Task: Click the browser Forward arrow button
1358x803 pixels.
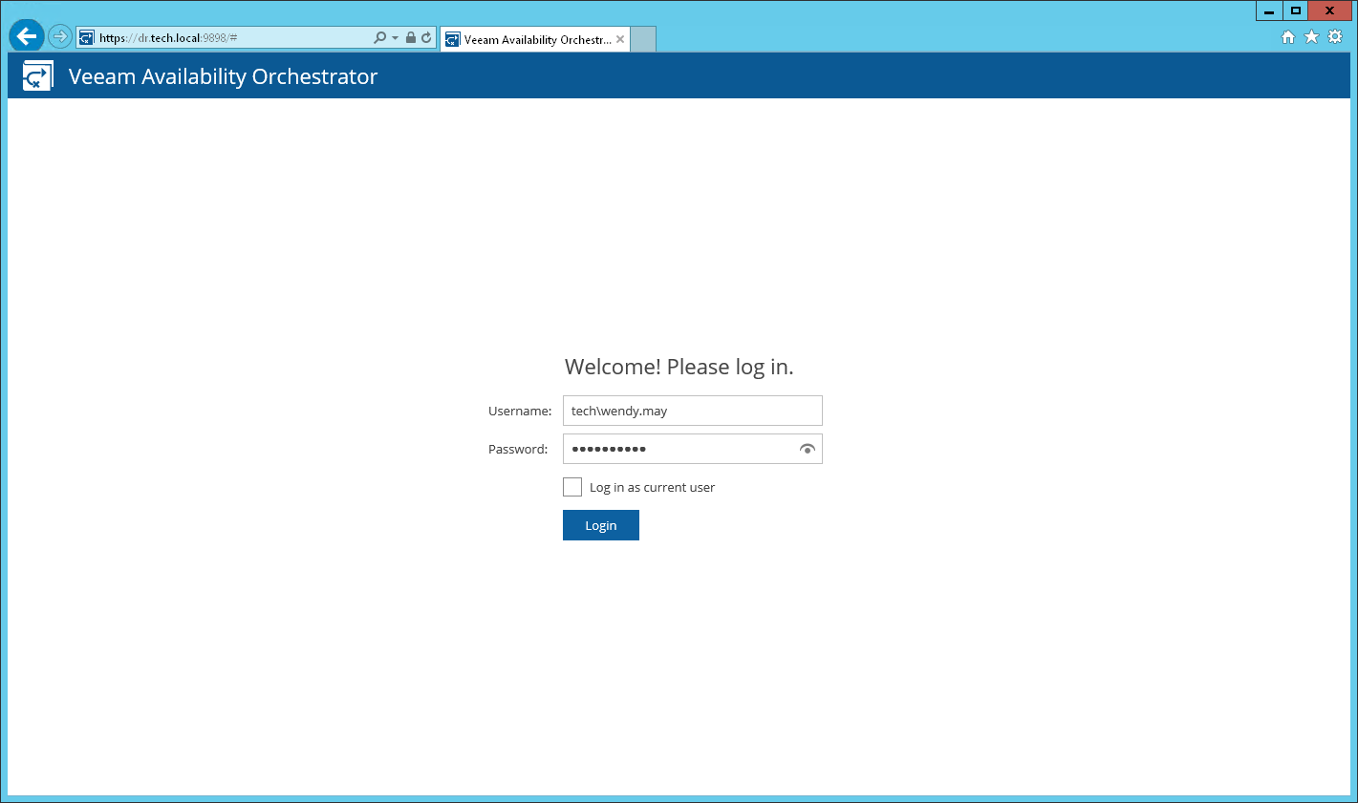Action: (60, 37)
